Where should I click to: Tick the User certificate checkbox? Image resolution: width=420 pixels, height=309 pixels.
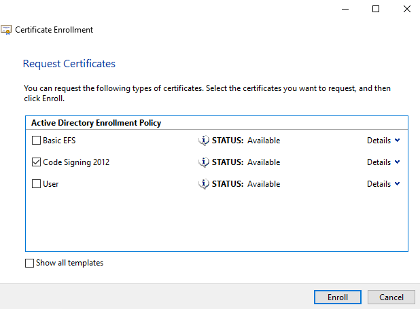[x=36, y=184]
